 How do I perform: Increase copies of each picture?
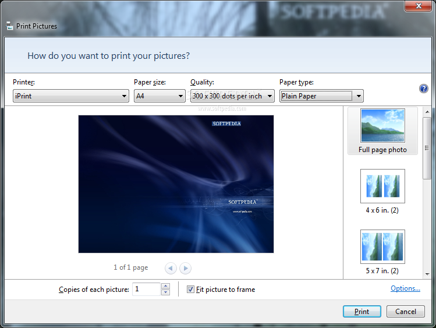(166, 286)
